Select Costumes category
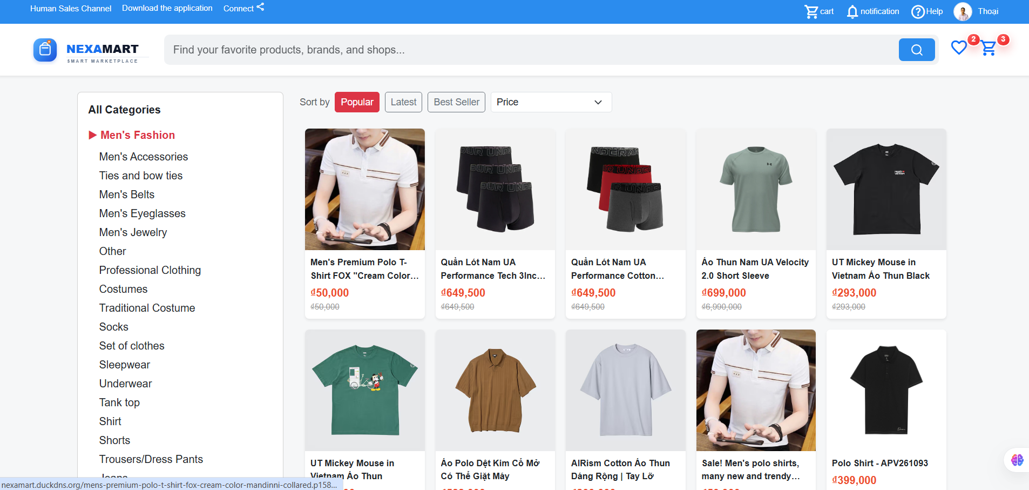This screenshot has height=490, width=1029. pyautogui.click(x=124, y=289)
